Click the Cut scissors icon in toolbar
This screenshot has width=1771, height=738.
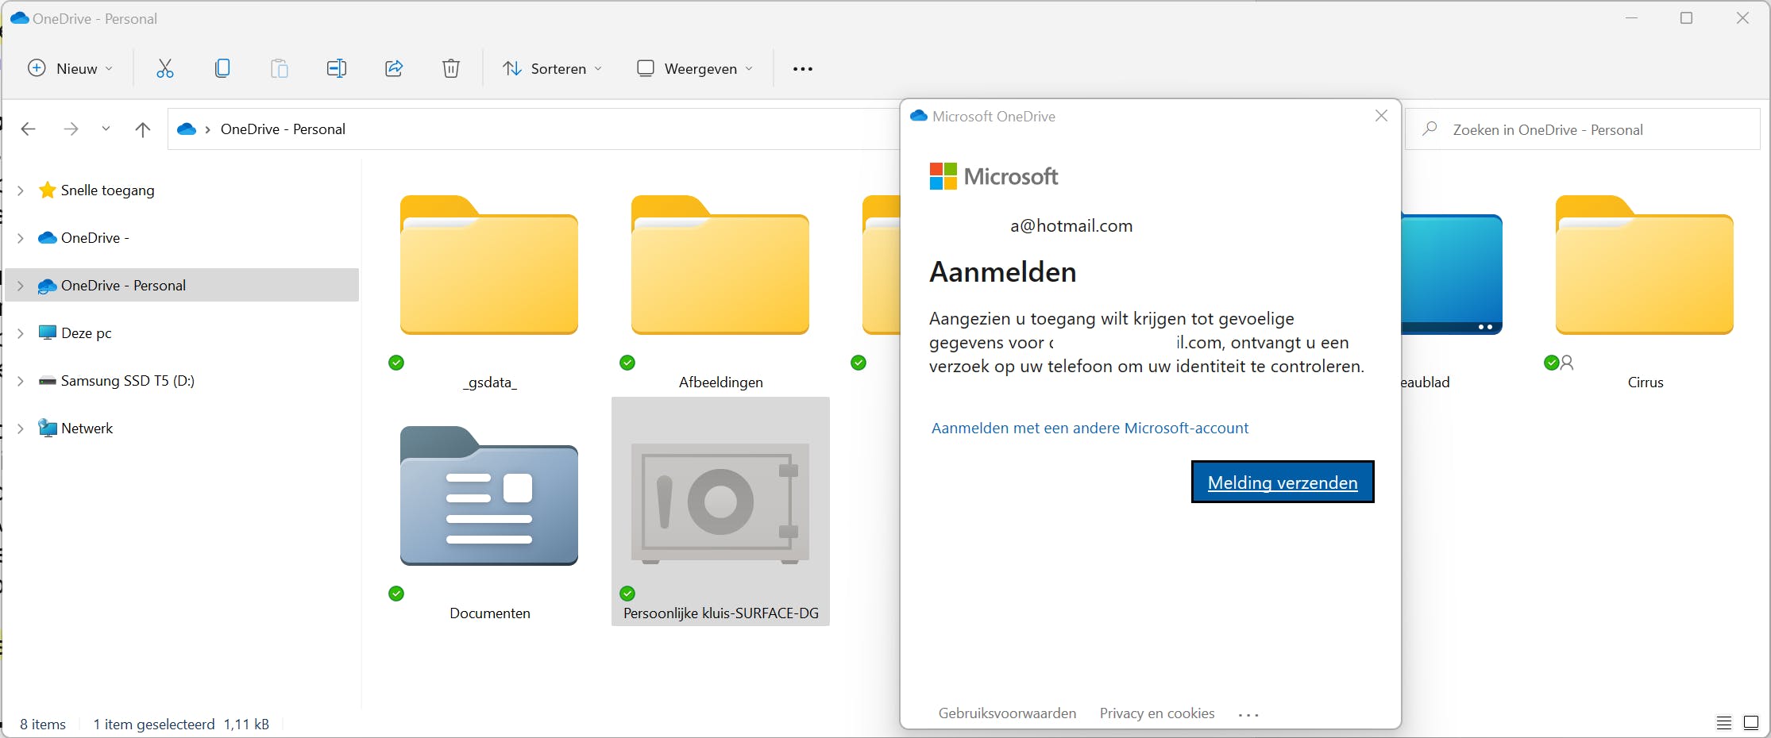pos(164,69)
